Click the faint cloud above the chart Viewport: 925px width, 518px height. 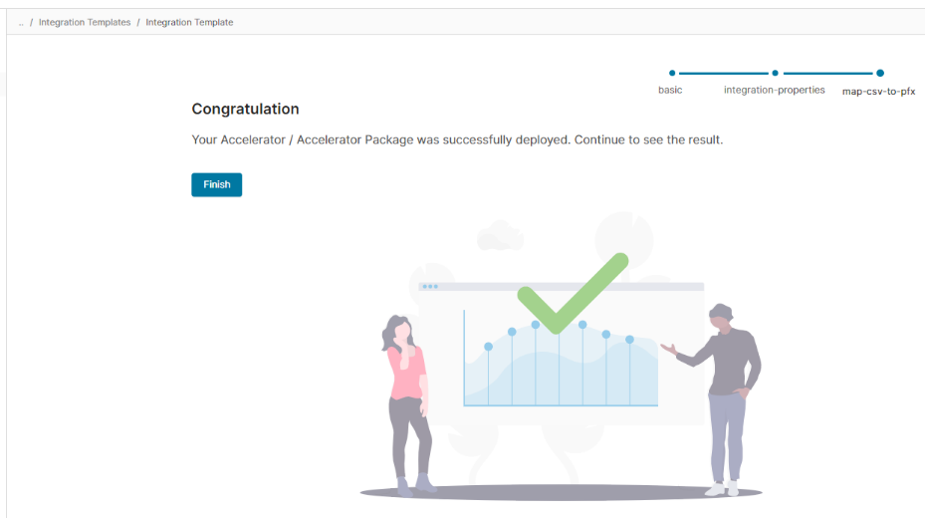tap(500, 237)
